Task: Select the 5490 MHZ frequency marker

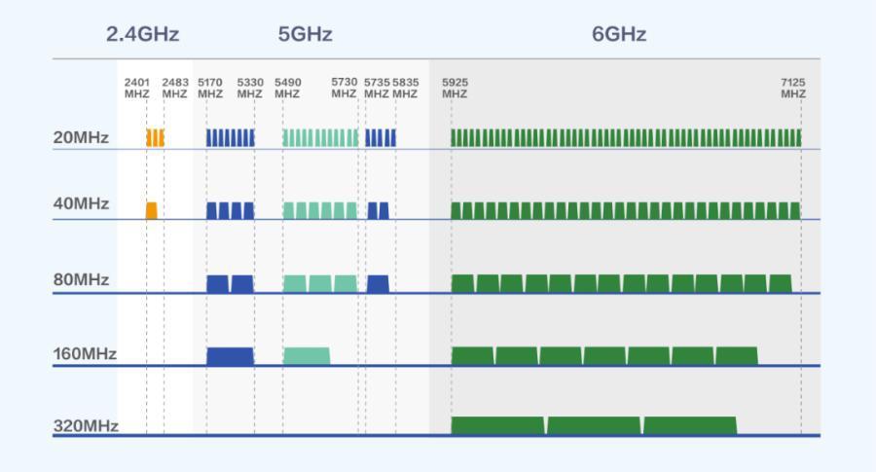Action: pos(287,89)
